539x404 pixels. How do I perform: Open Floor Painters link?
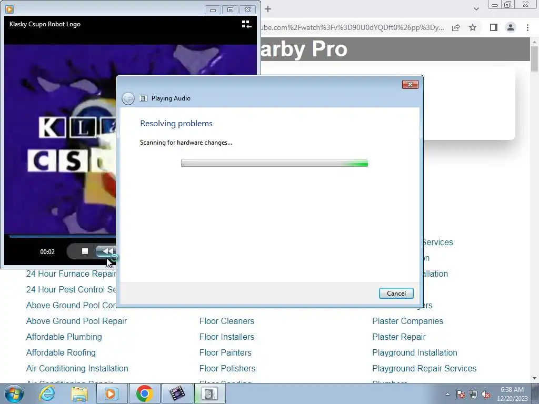click(225, 353)
